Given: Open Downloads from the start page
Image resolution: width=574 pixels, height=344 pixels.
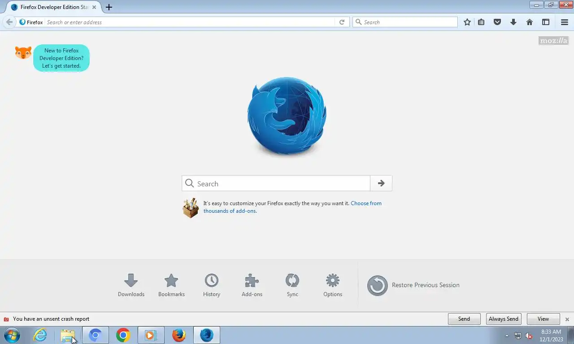Looking at the screenshot, I should point(131,285).
